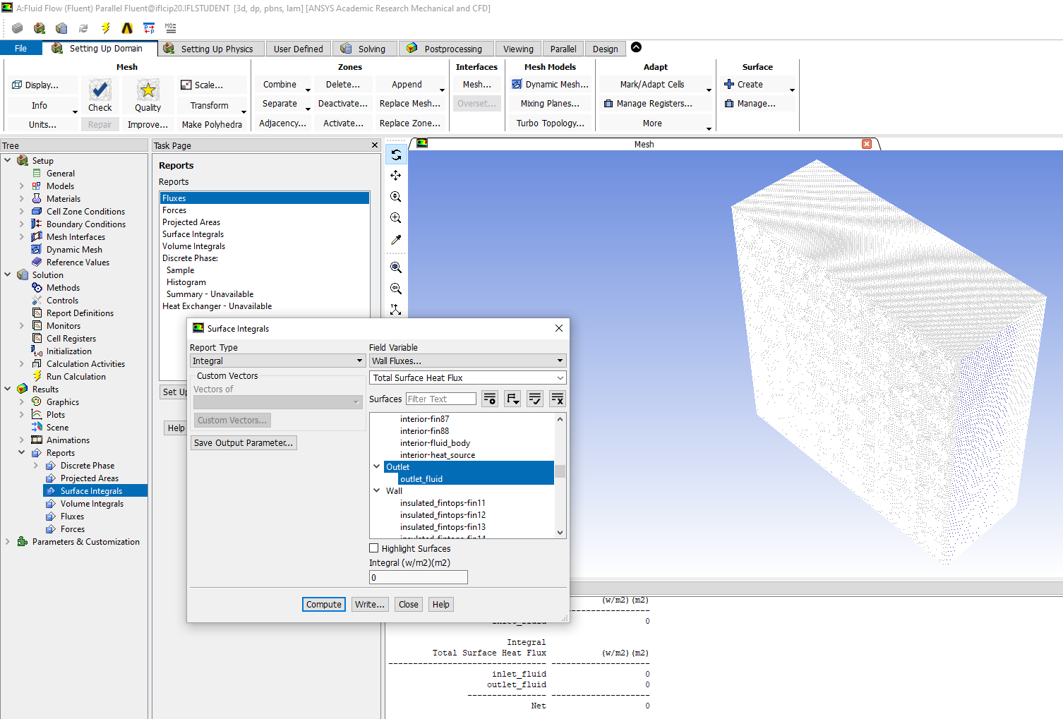
Task: Expand Parameters & Customization tree node
Action: [x=8, y=541]
